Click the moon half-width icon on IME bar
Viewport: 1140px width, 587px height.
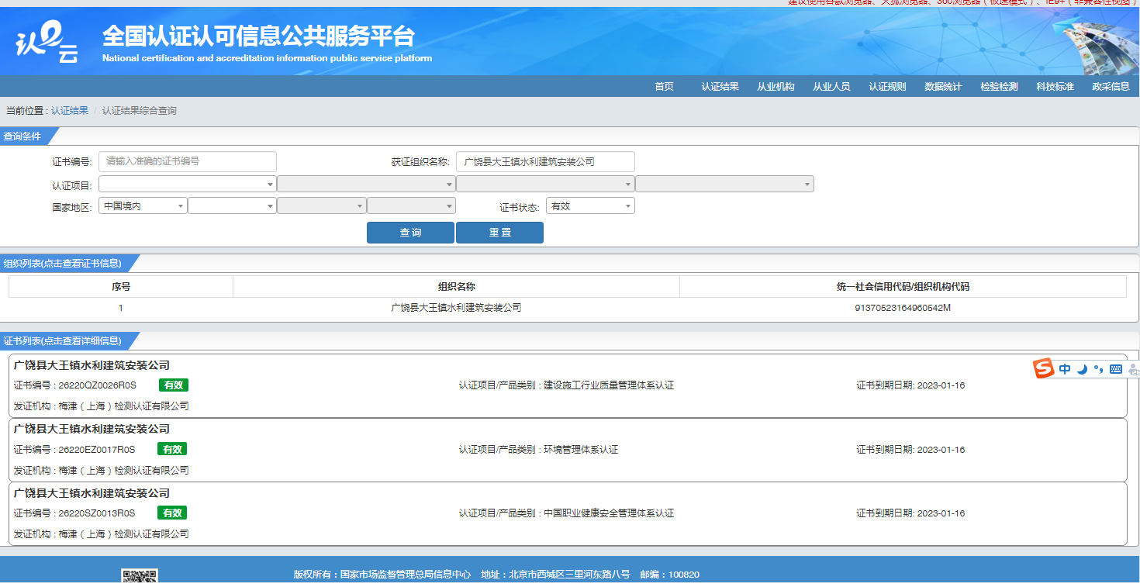click(1082, 369)
